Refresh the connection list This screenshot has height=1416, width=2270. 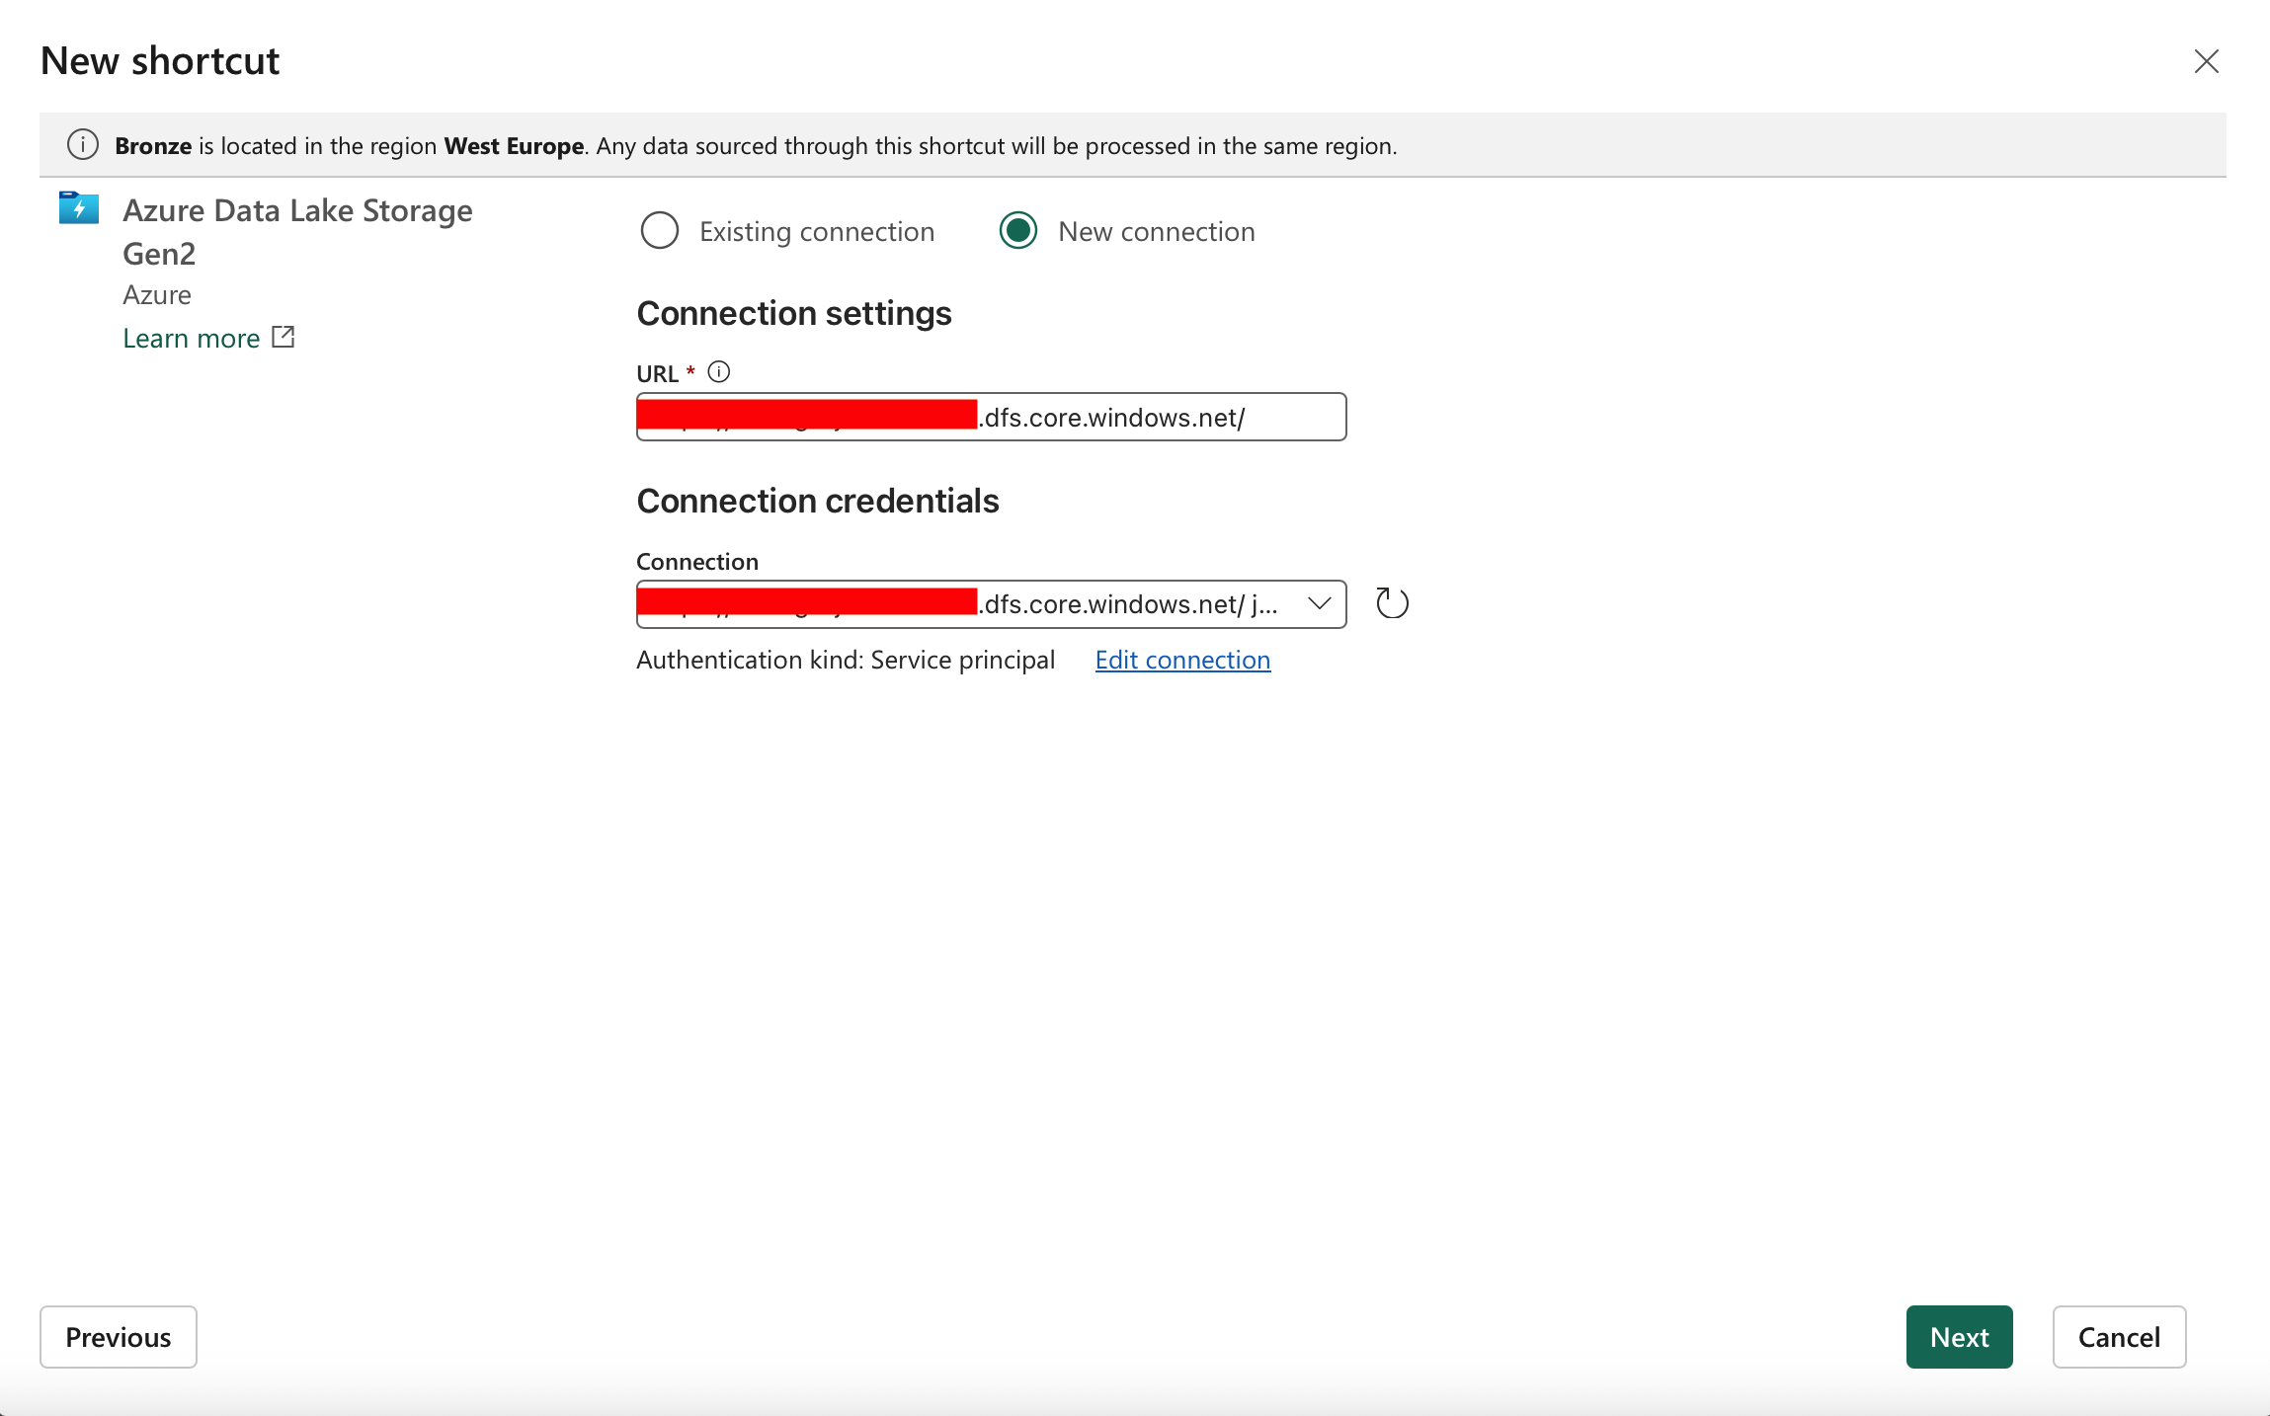(x=1392, y=603)
